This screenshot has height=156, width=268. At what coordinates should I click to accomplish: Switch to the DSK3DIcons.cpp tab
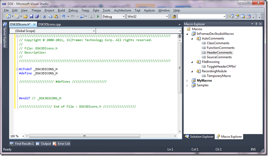click(x=50, y=24)
